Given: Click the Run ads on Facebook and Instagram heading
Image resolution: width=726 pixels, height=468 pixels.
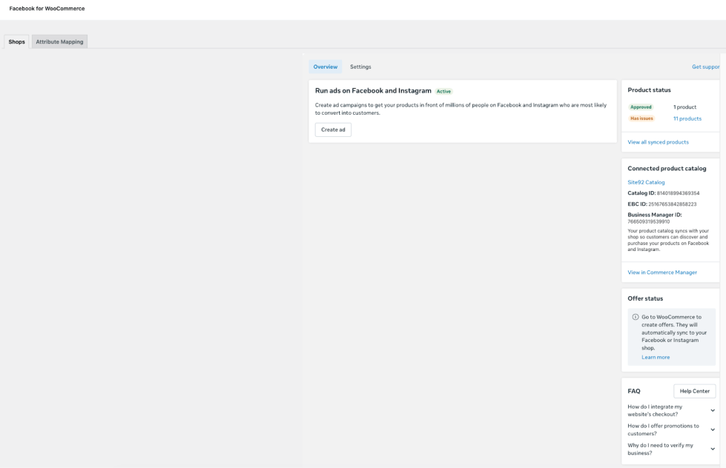Looking at the screenshot, I should pyautogui.click(x=373, y=90).
